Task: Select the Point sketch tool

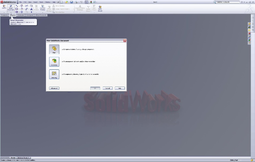Action: 31,12
